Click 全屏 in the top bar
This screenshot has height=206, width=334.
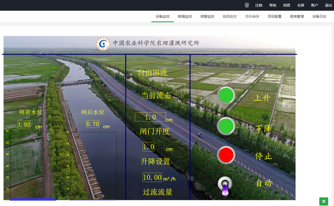[x=301, y=5]
